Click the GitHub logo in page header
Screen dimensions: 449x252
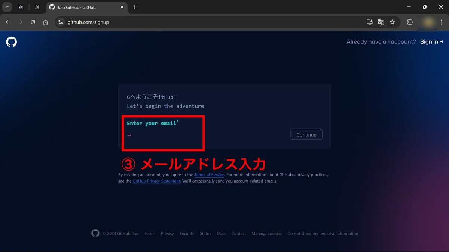click(x=12, y=42)
